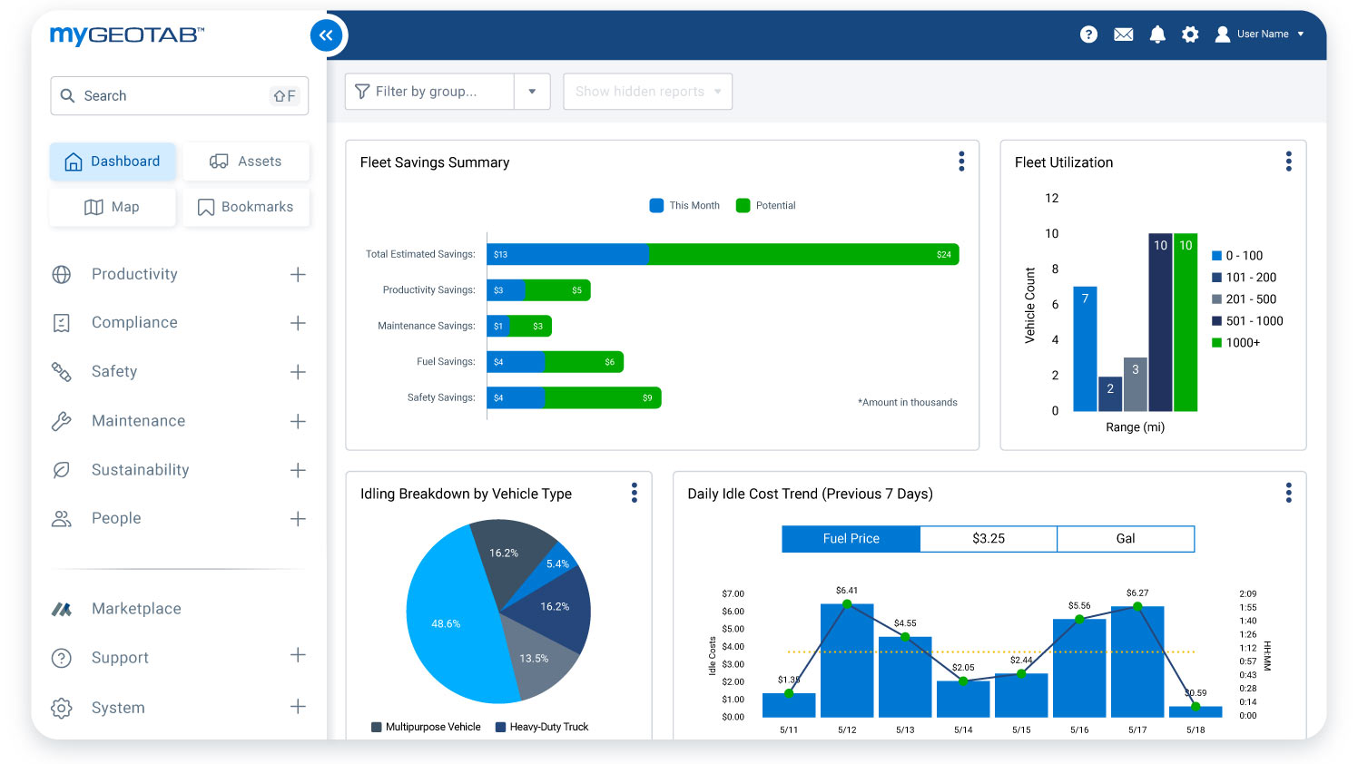Switch to the Assets tab

pos(246,162)
